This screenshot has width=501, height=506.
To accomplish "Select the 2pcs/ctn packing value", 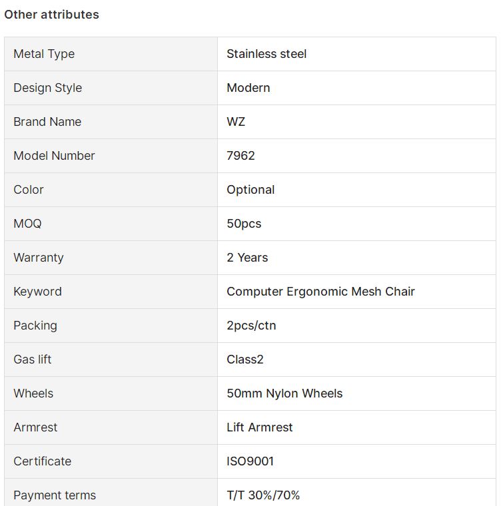I will [251, 326].
